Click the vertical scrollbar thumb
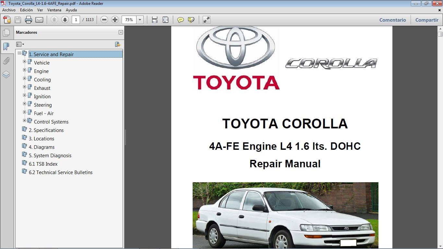443x249 pixels. coord(440,34)
